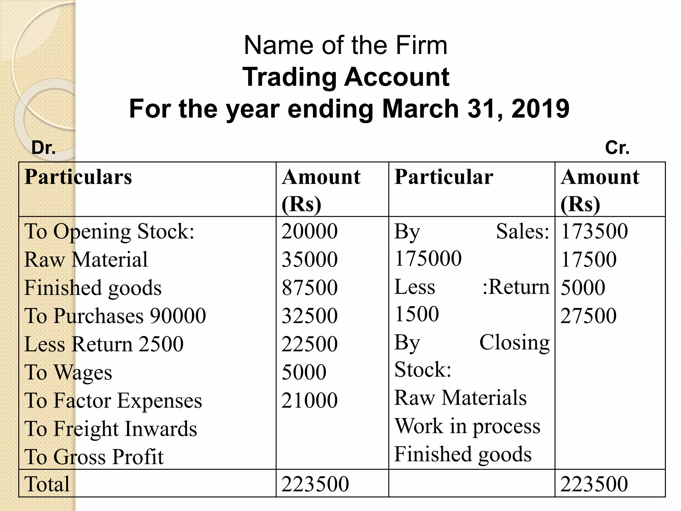Click the "To Factor Expenses" entry
Image resolution: width=681 pixels, height=511 pixels.
click(113, 400)
